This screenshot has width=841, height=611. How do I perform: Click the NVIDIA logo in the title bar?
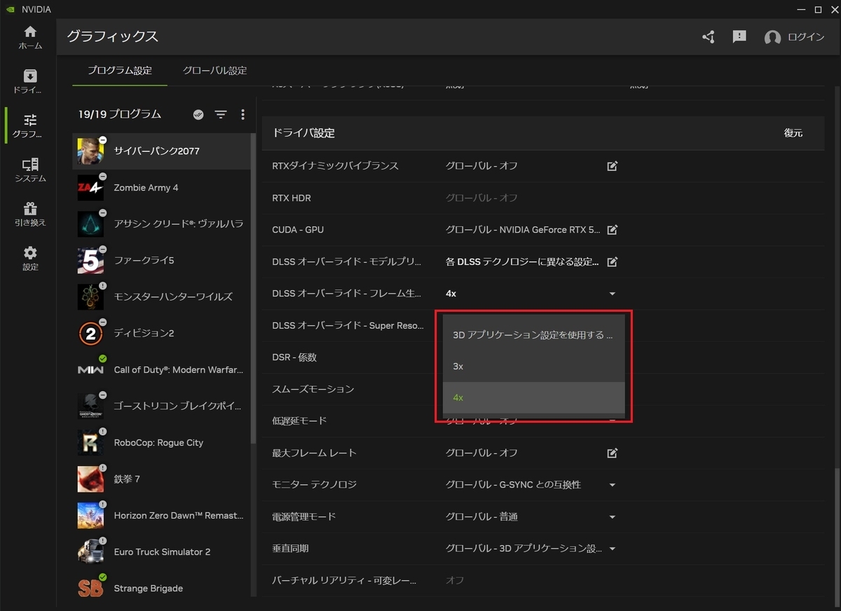10,10
